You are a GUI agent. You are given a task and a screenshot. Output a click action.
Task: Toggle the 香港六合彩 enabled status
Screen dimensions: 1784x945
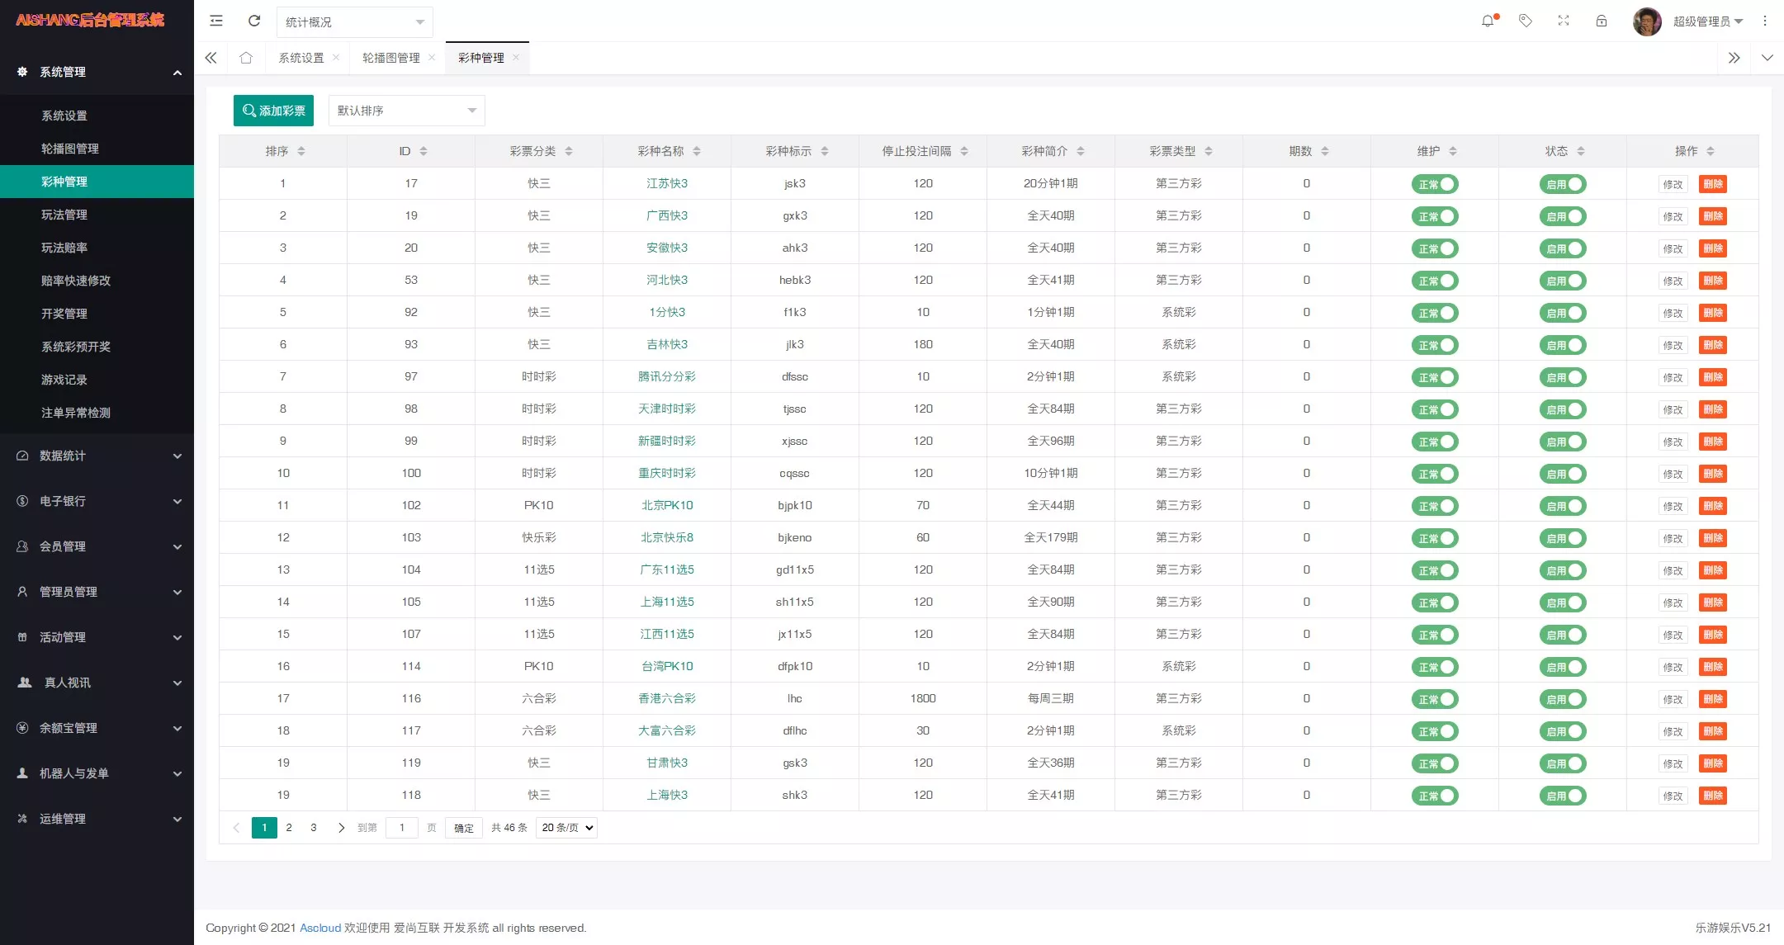pos(1564,698)
